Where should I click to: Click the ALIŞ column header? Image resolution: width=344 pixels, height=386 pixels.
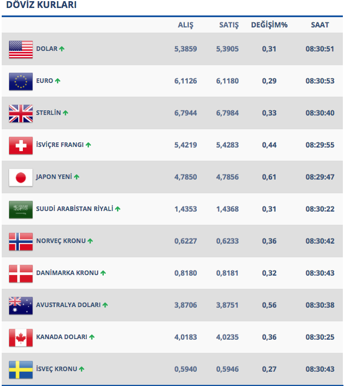coord(186,25)
